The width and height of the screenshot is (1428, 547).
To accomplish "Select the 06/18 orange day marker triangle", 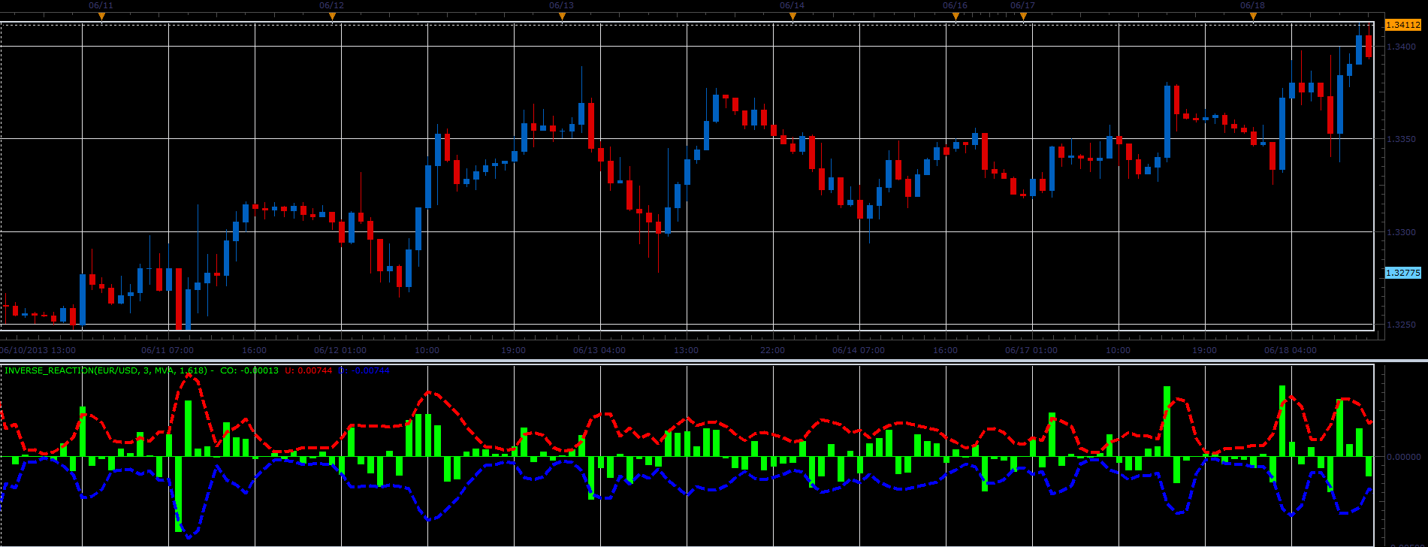I will [1253, 17].
